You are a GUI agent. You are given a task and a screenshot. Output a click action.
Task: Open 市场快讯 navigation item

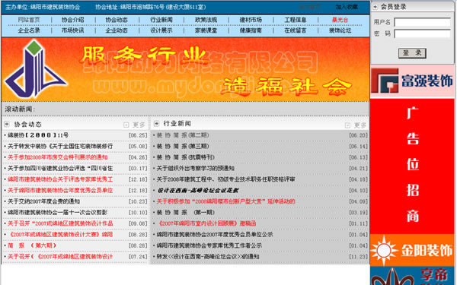click(73, 30)
